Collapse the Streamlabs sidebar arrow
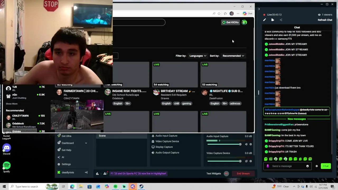Image resolution: width=338 pixels, height=190 pixels. click(x=86, y=172)
